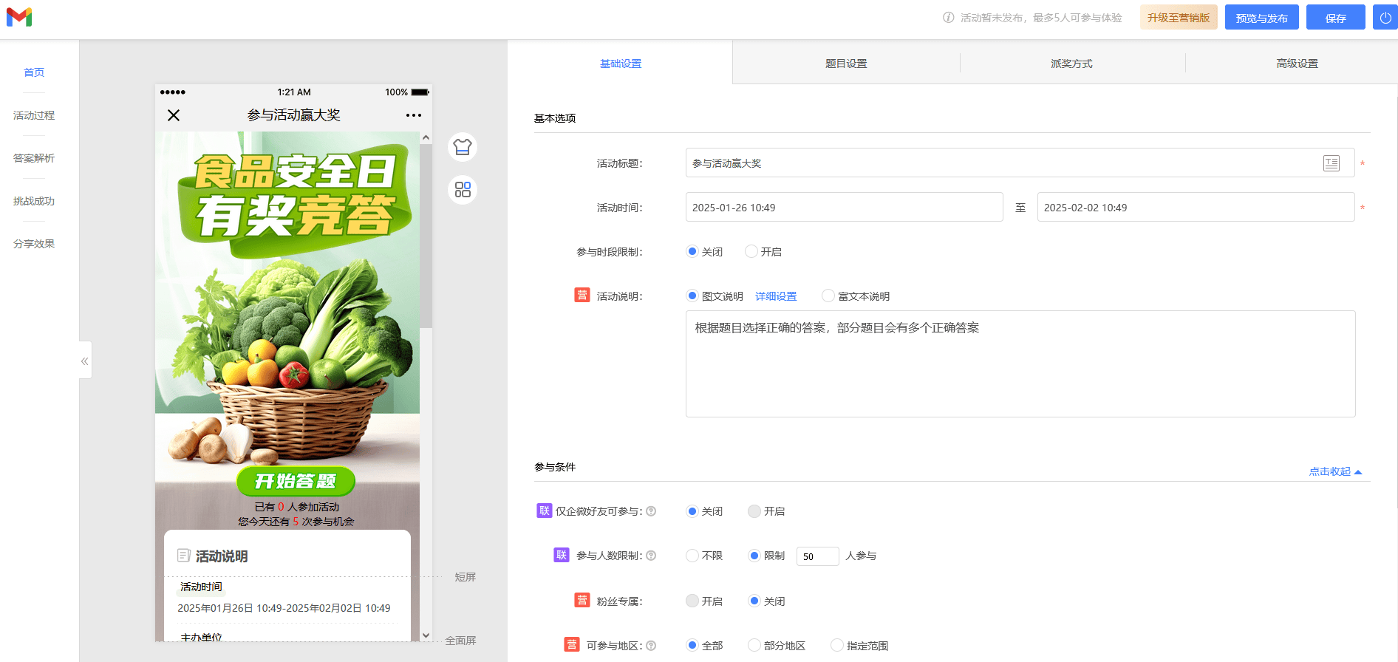Viewport: 1398px width, 662px height.
Task: Close the phone preview with X icon
Action: (x=174, y=115)
